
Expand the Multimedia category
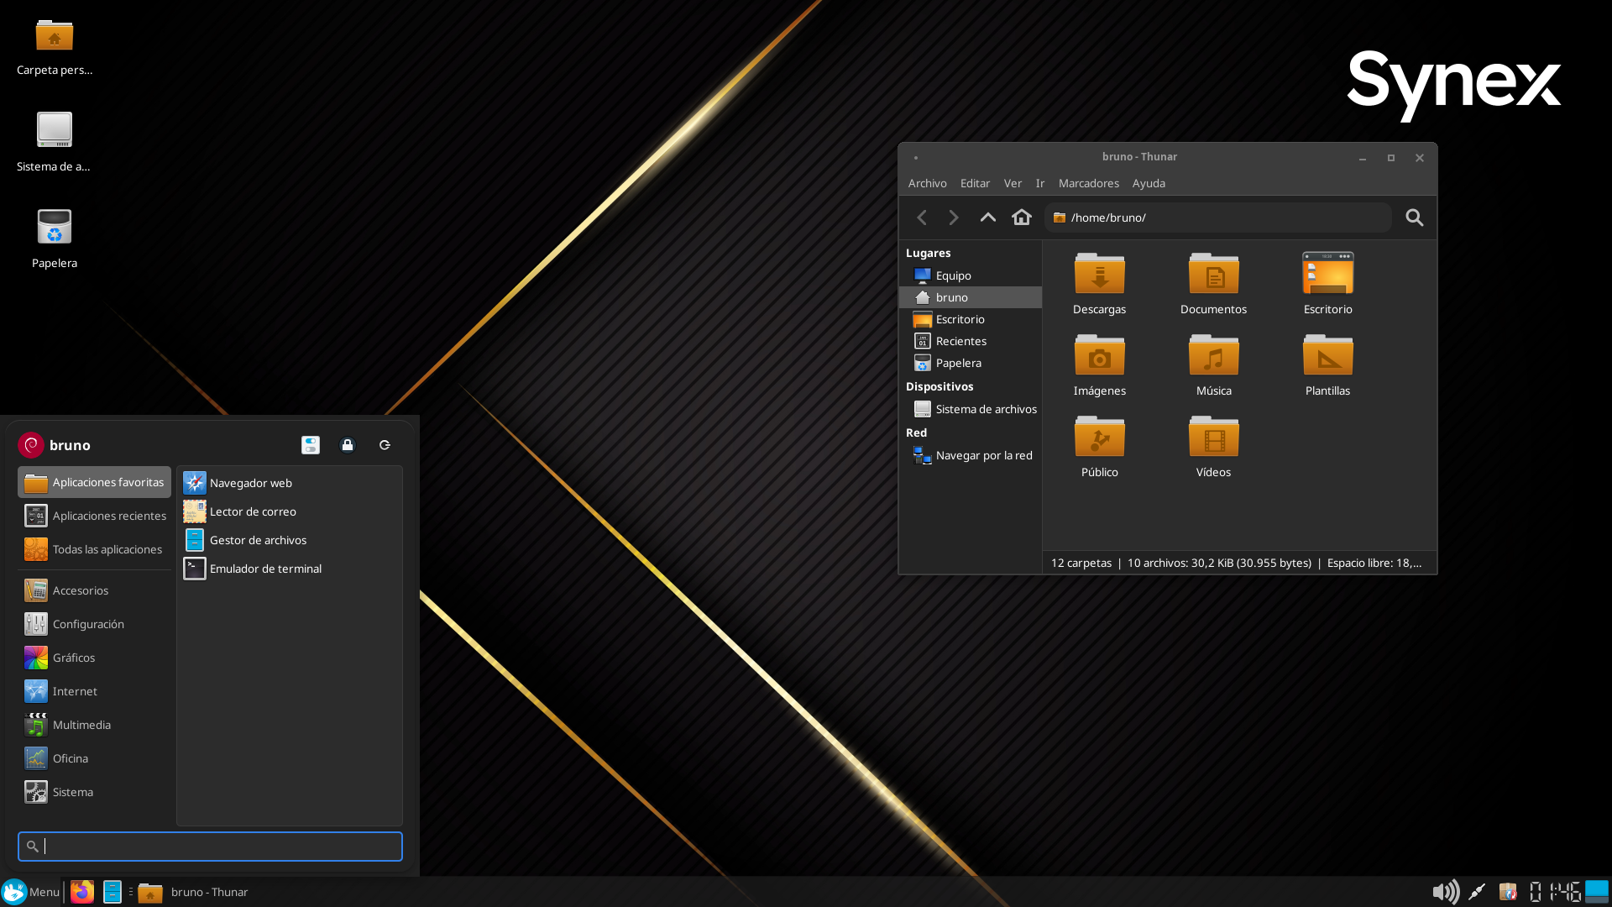coord(81,725)
